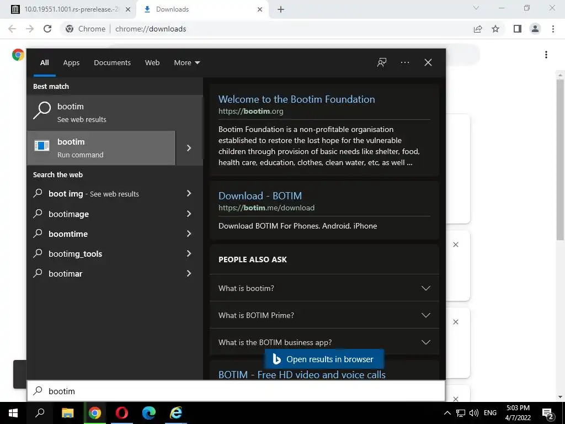Screen dimensions: 565x424
Task: Expand the arrow for bootimar suggestion
Action: [189, 274]
